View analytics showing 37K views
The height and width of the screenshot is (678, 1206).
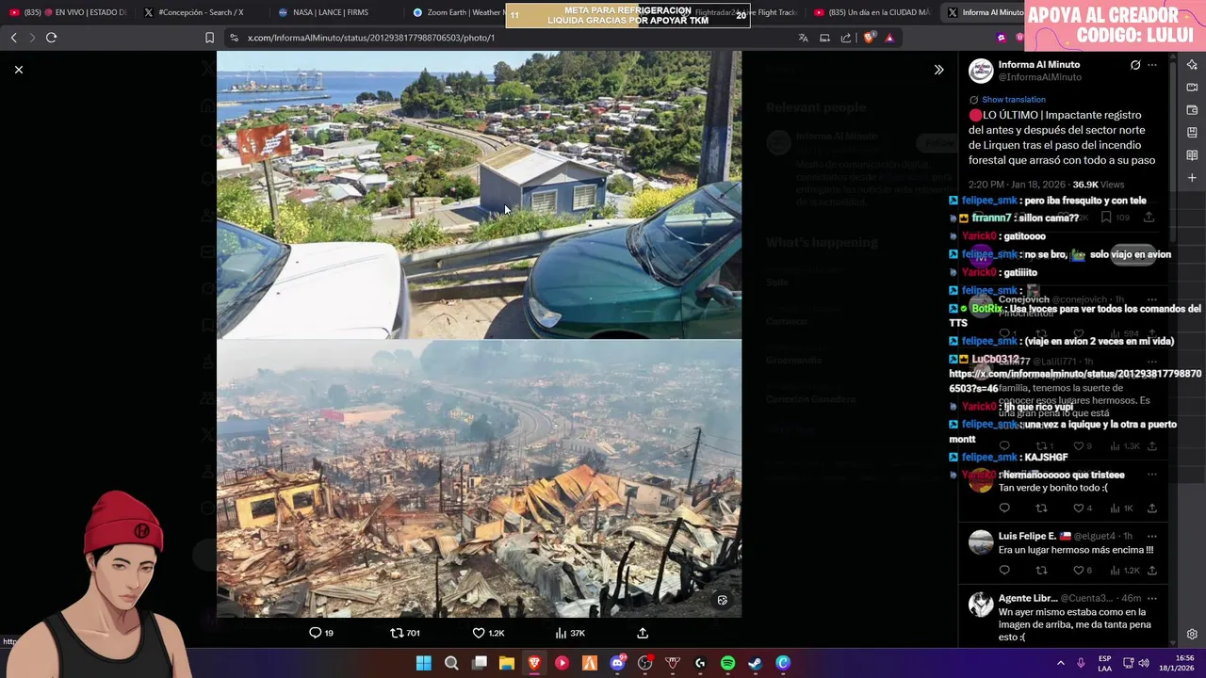570,633
